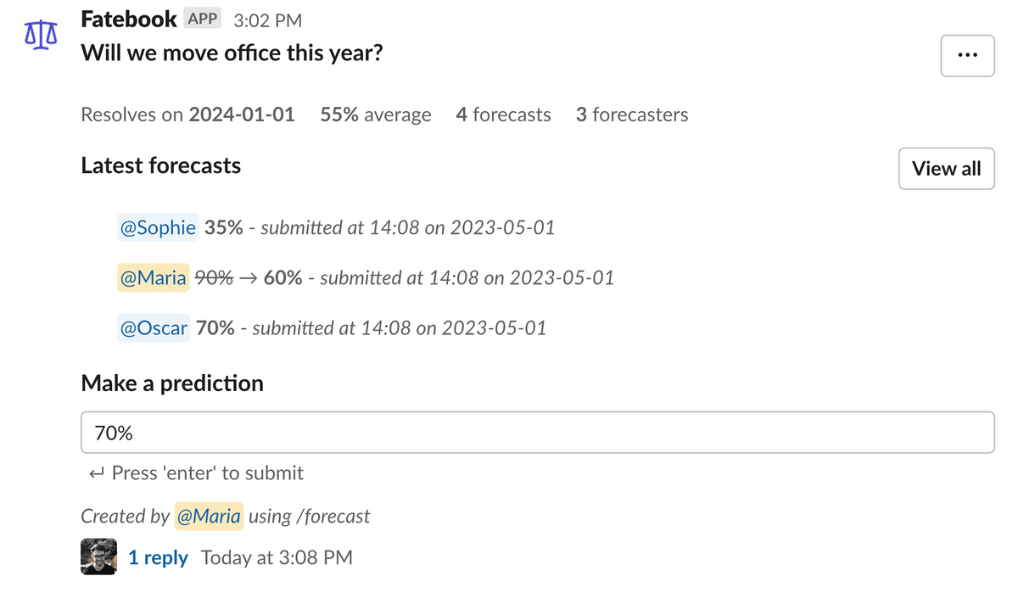Open the three-dot overflow menu

tap(967, 55)
